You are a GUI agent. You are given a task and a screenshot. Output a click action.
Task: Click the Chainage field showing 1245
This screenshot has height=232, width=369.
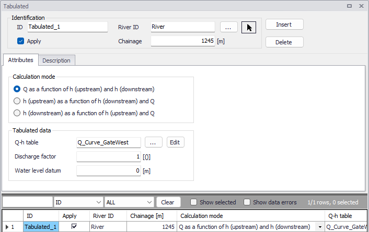[182, 41]
